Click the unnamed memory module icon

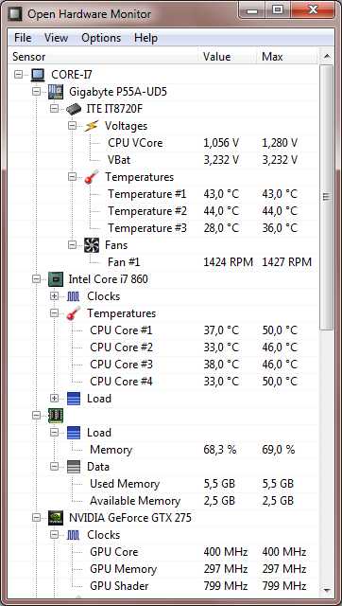pyautogui.click(x=56, y=416)
